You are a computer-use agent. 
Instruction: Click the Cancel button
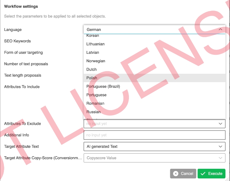[183, 174]
